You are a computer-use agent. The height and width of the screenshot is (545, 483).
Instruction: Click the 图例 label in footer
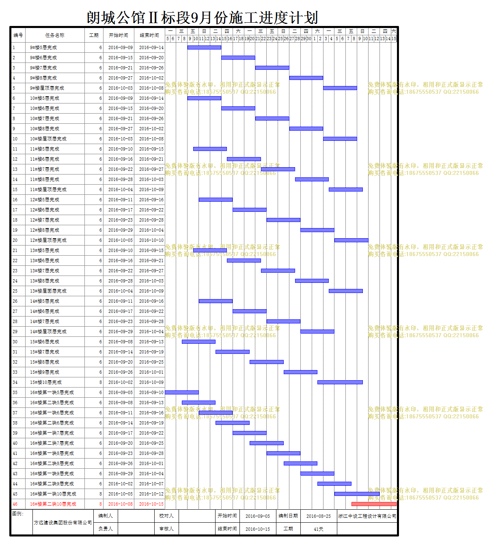(x=18, y=514)
